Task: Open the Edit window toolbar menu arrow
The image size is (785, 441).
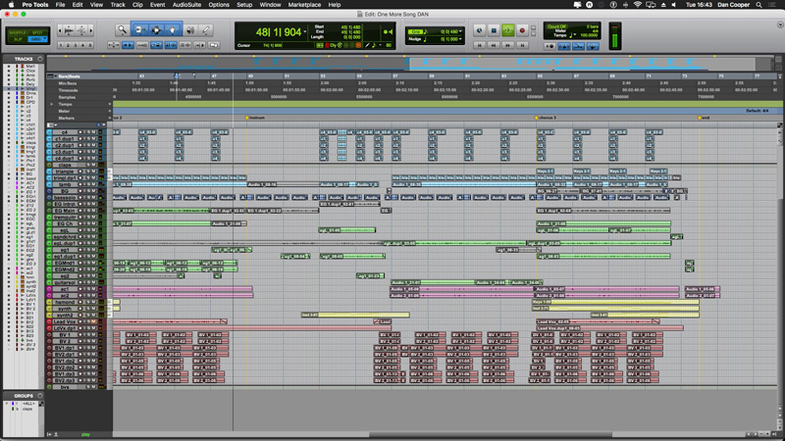Action: 780,24
